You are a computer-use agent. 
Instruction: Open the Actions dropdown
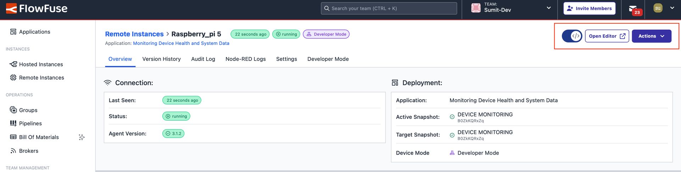(x=651, y=36)
